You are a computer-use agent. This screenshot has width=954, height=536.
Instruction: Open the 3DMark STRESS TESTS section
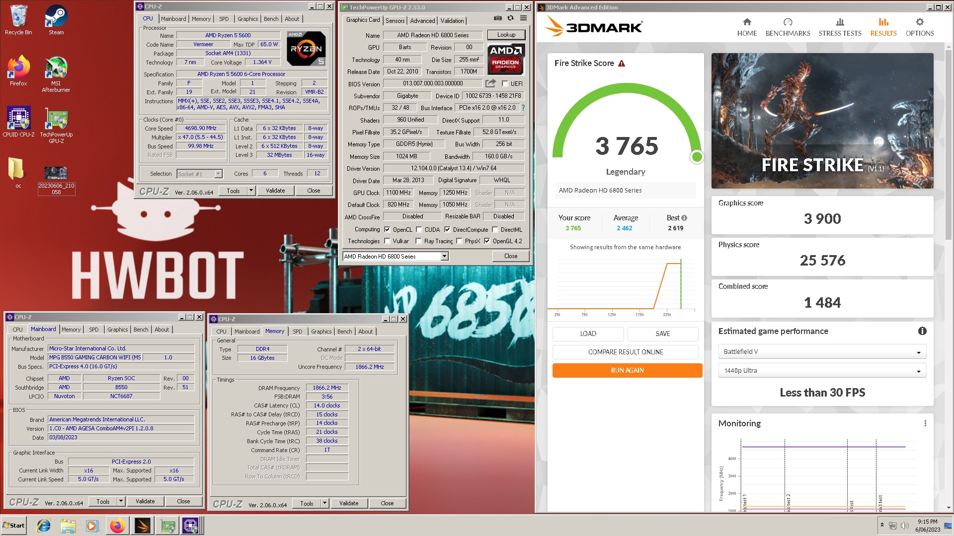click(840, 27)
